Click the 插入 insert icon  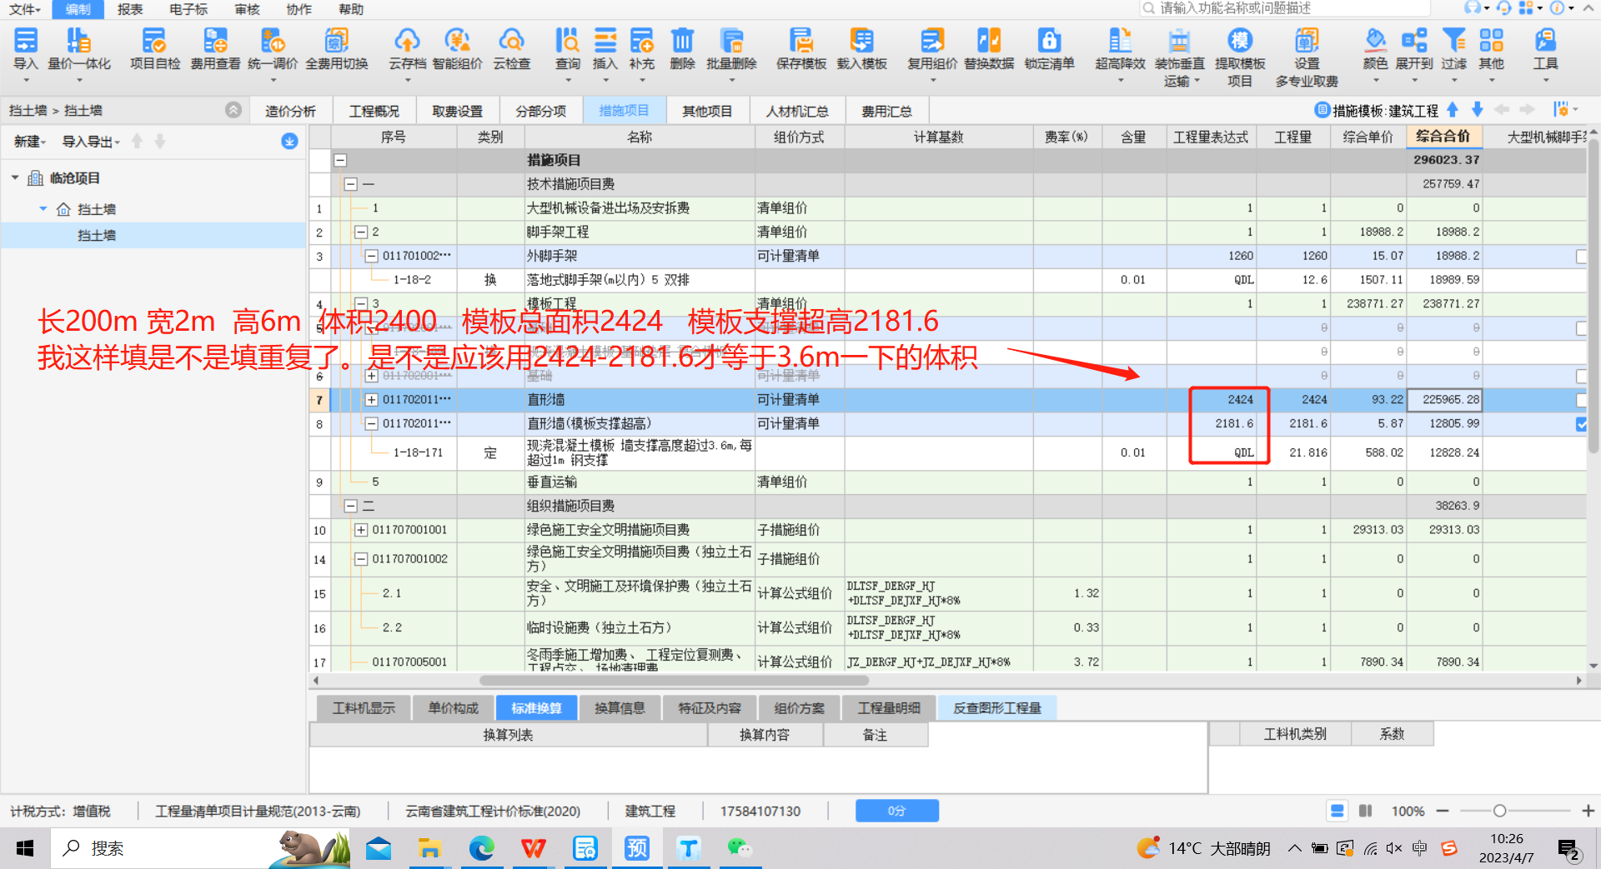pyautogui.click(x=605, y=48)
